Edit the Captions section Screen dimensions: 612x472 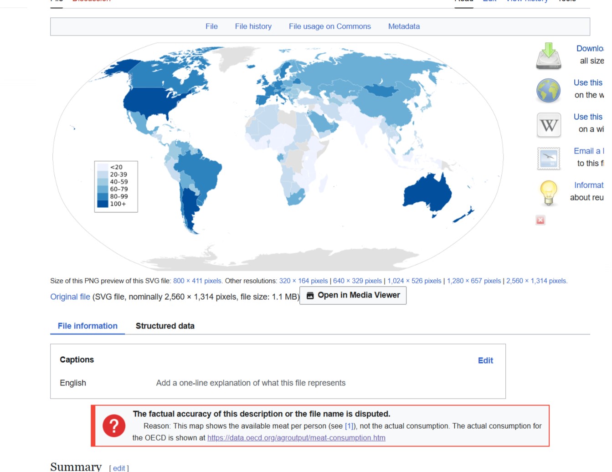(485, 360)
